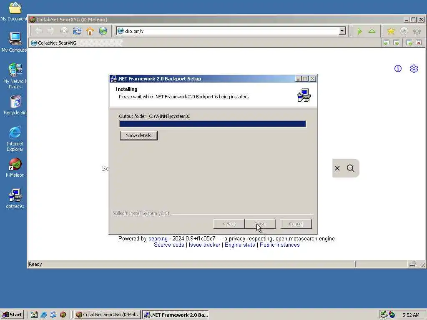Select the CollabNet SearXNG browser tab
Viewport: 427px width, 320px height.
click(76, 43)
